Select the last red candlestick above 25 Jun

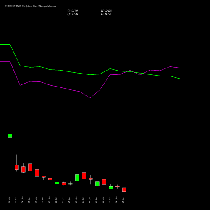[x=124, y=189]
